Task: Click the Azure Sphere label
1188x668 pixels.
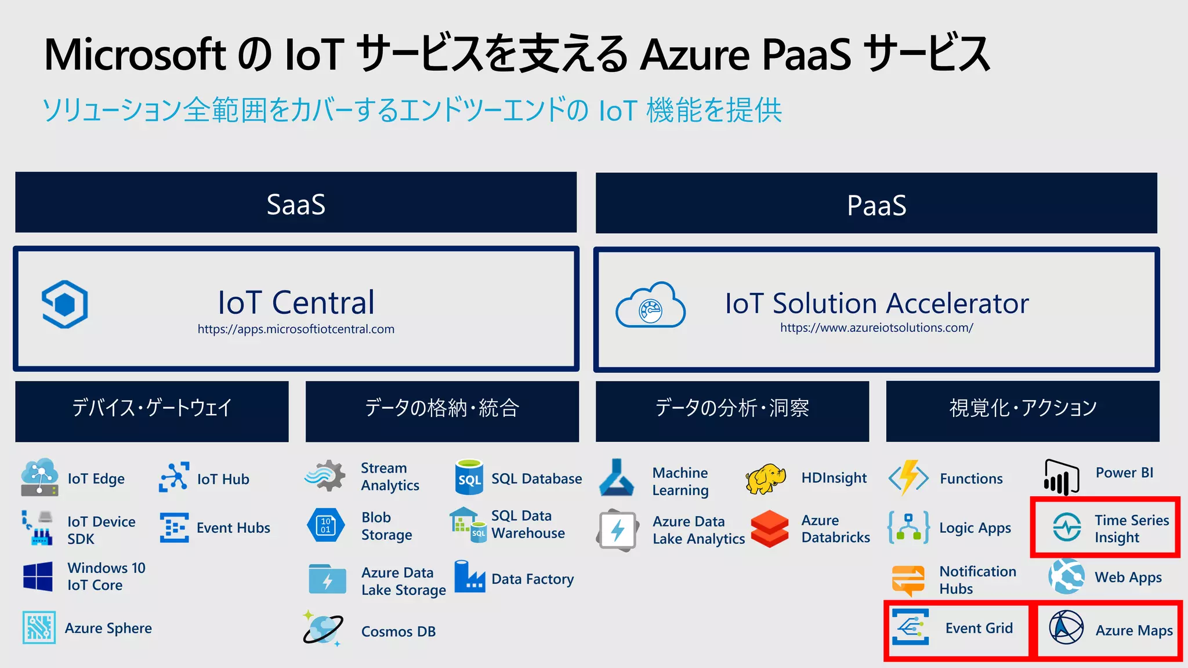Action: pyautogui.click(x=108, y=629)
